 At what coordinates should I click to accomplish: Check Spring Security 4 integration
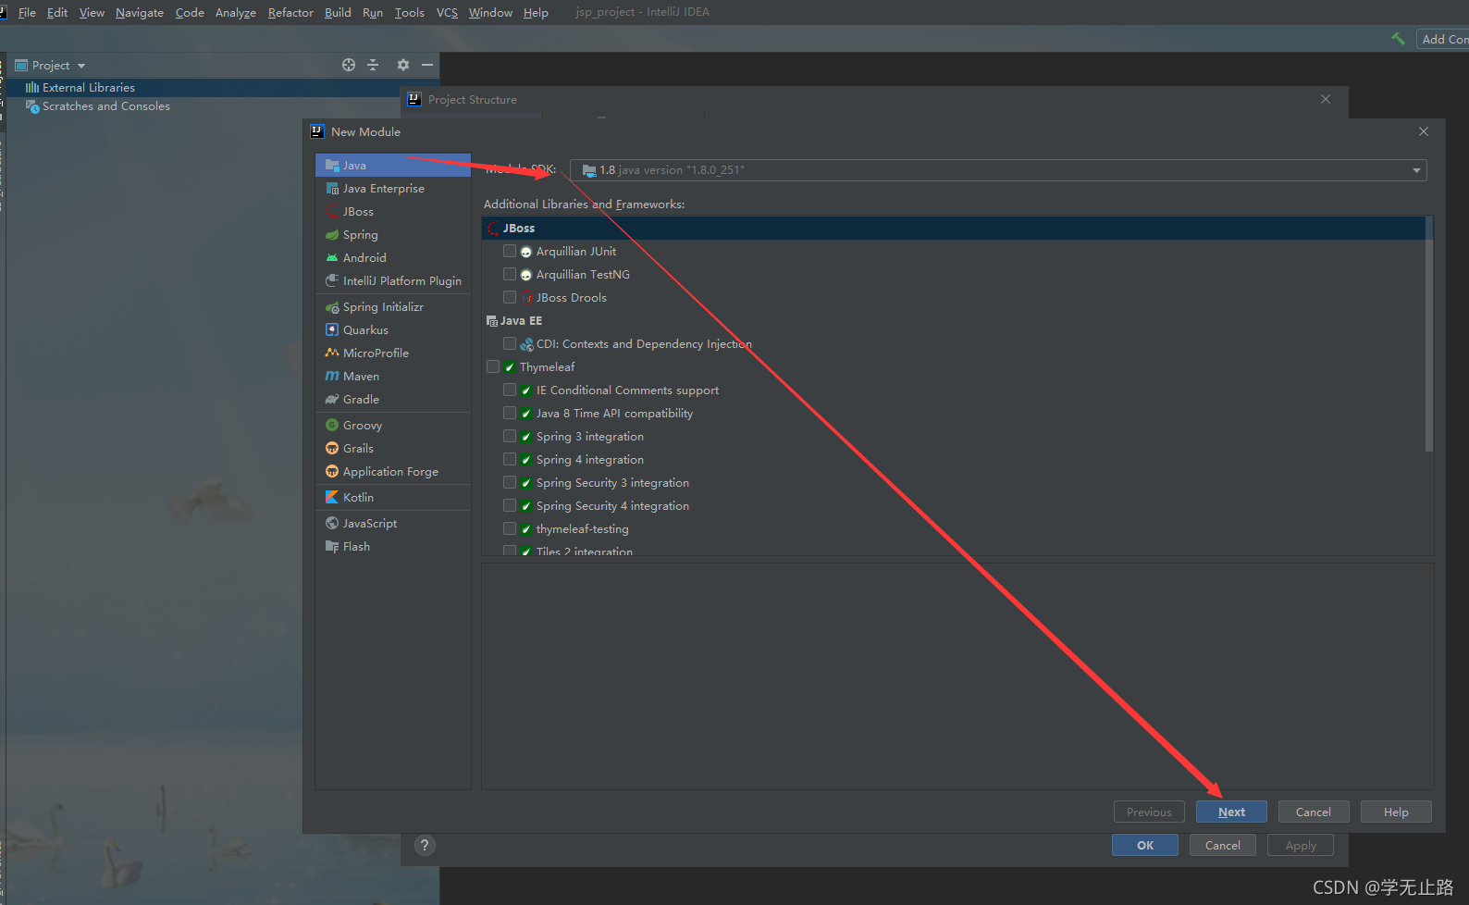[x=510, y=505]
